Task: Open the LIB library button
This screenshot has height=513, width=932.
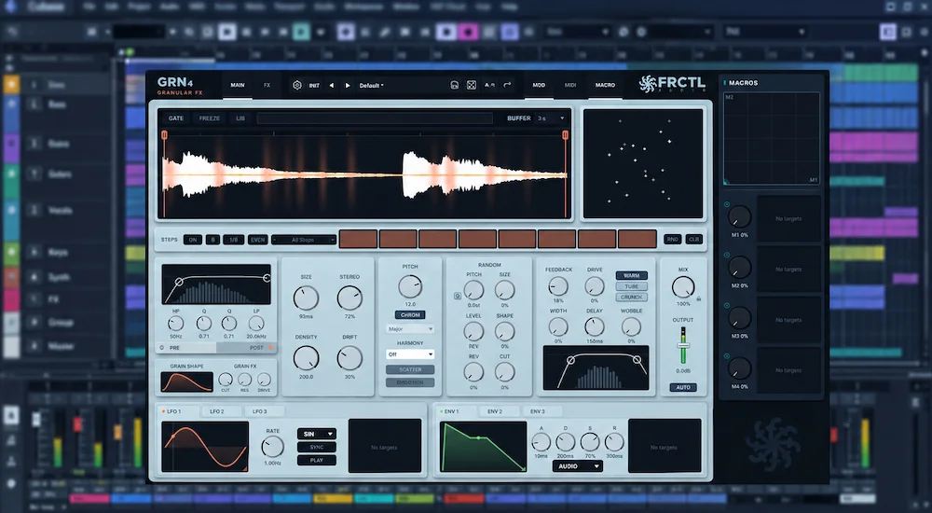Action: click(x=240, y=118)
